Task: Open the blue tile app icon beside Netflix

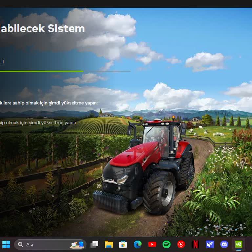Action: click(210, 244)
